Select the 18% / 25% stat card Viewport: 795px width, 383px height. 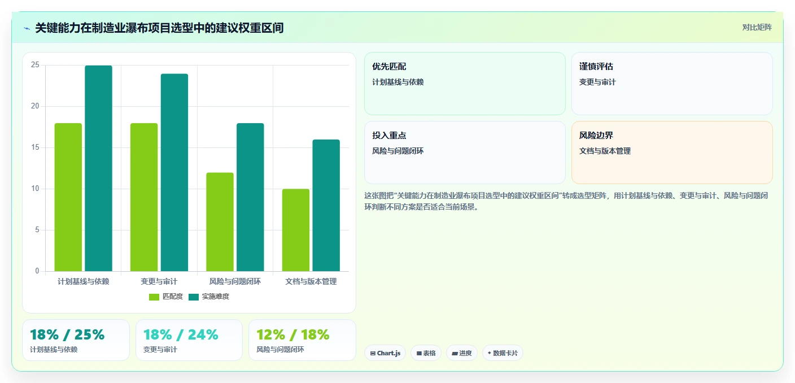point(76,340)
